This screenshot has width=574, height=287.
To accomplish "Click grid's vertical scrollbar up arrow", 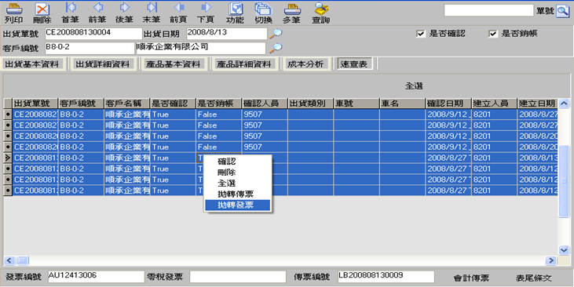I will [x=564, y=104].
